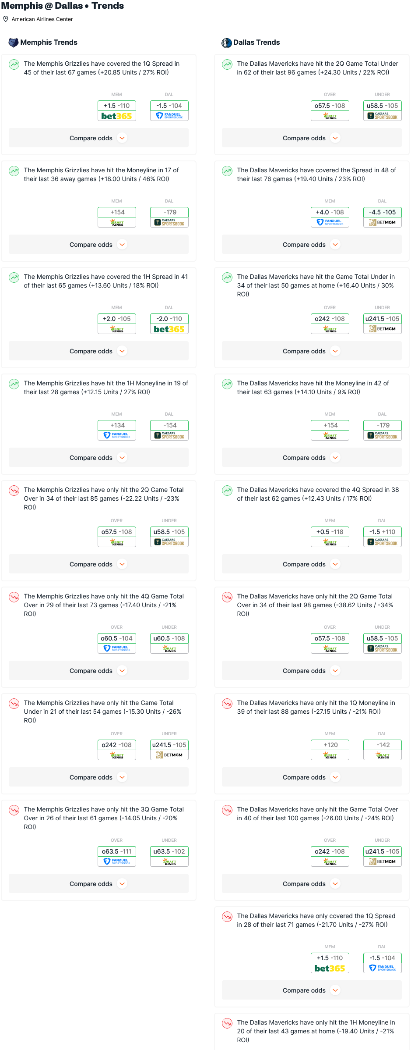The height and width of the screenshot is (1050, 411).
Task: Expand Compare odds for Grizzlies 3Q Game Total Over
Action: coord(98,884)
